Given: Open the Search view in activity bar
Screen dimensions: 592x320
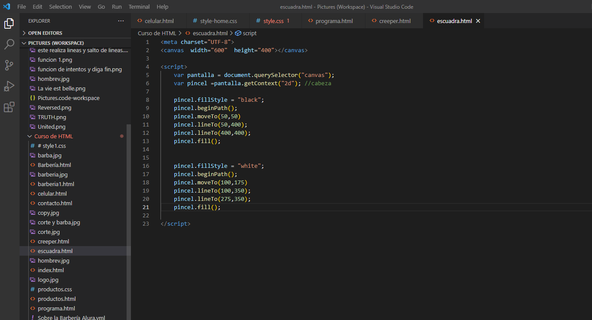Looking at the screenshot, I should tap(9, 44).
